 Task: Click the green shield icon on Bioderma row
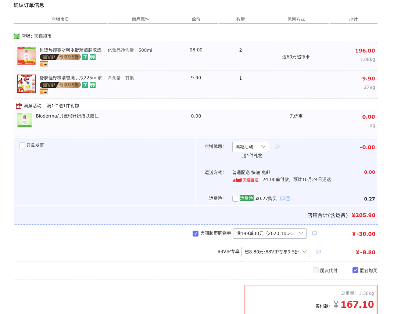click(x=93, y=57)
